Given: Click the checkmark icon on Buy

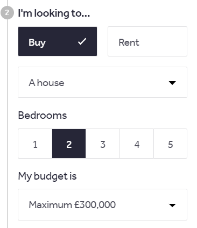Looking at the screenshot, I should point(82,41).
